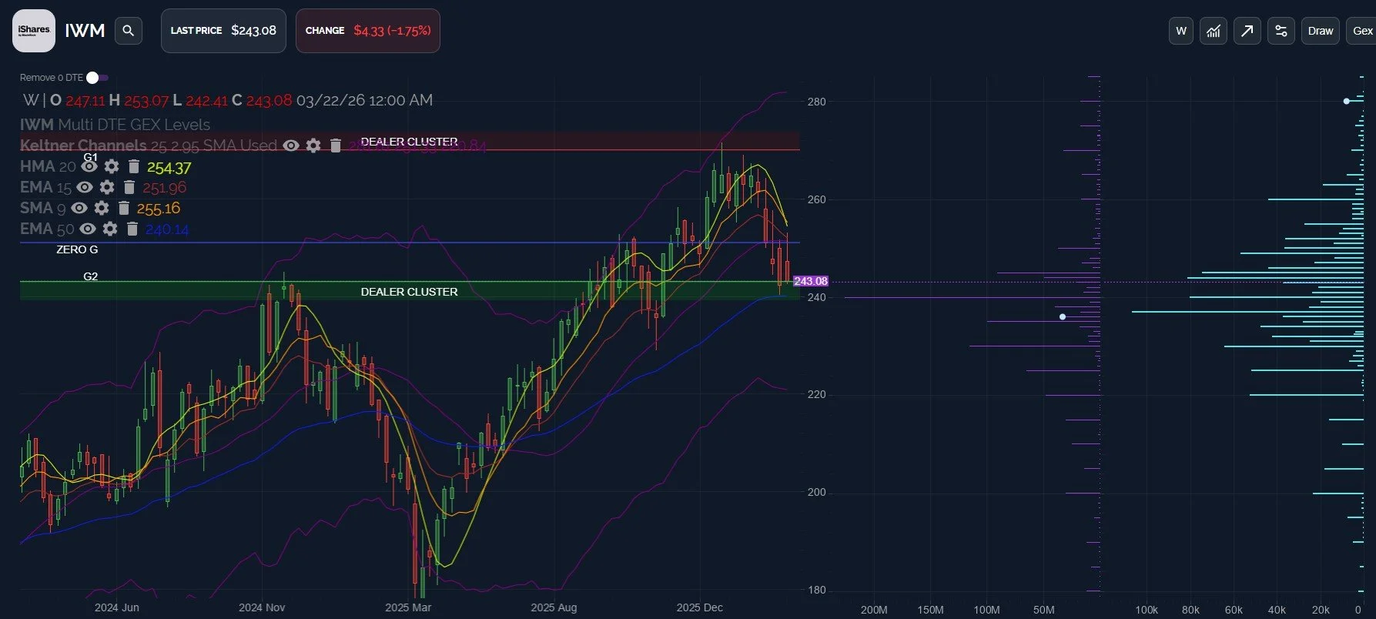Open the sliders settings icon button
This screenshot has width=1376, height=619.
coord(1281,31)
